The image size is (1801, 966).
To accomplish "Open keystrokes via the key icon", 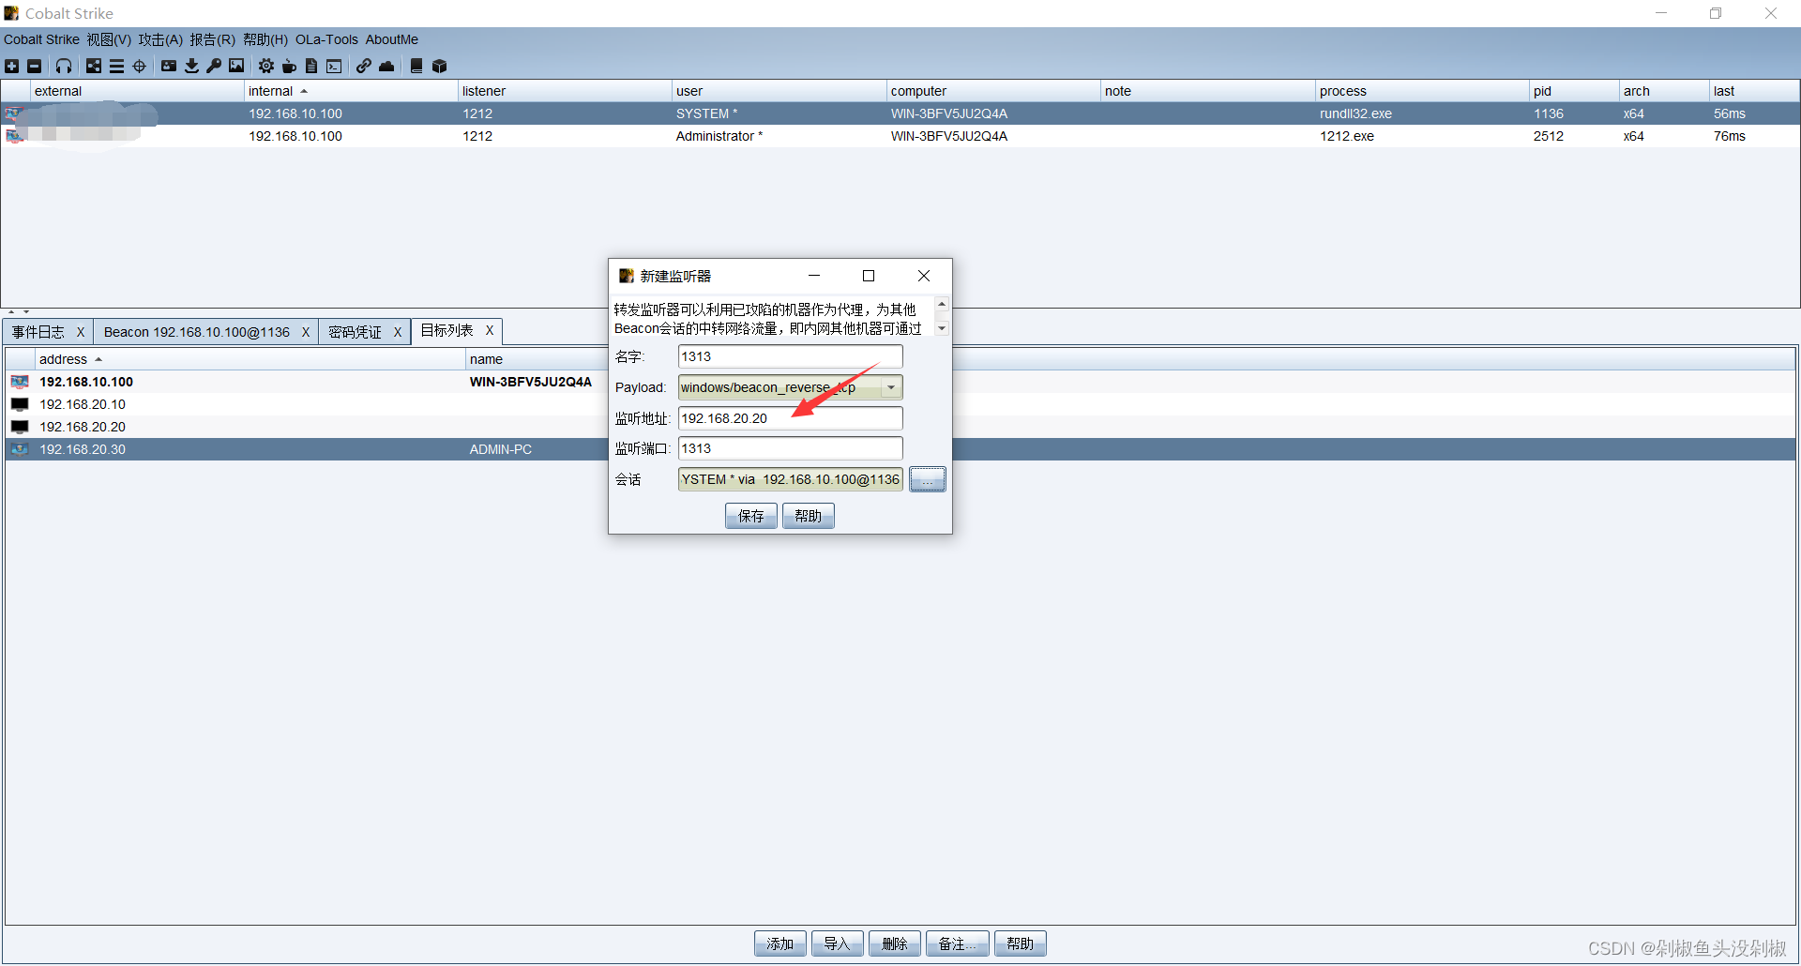I will (214, 66).
